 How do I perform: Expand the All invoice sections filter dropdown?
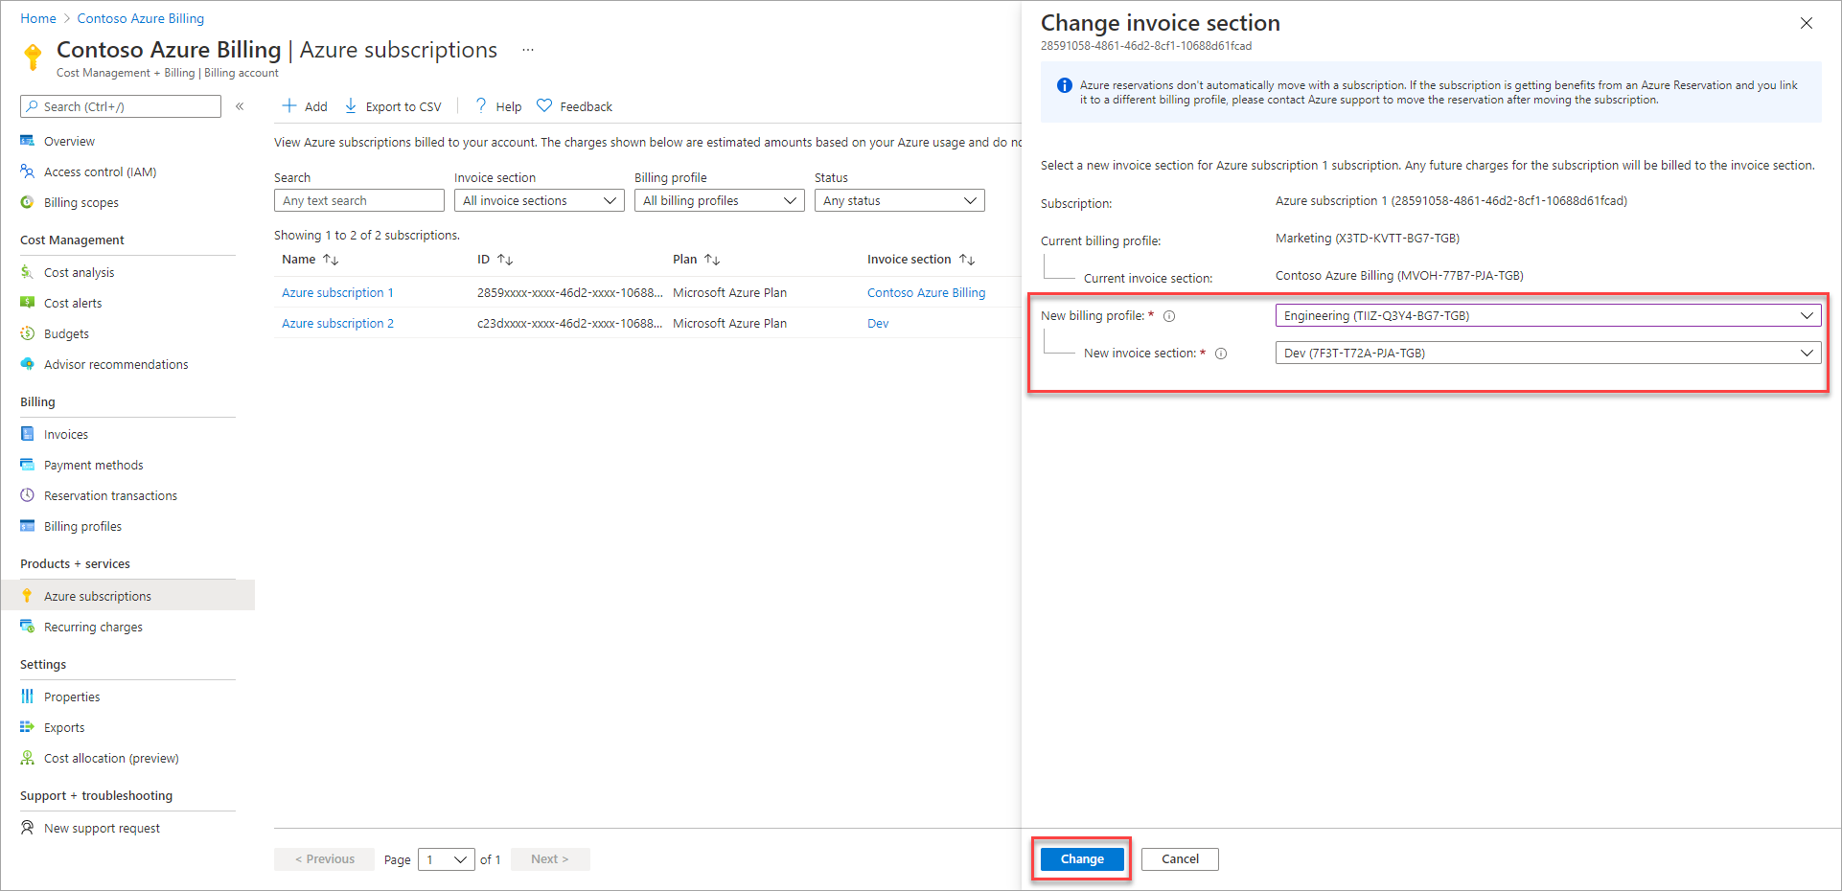coord(540,200)
